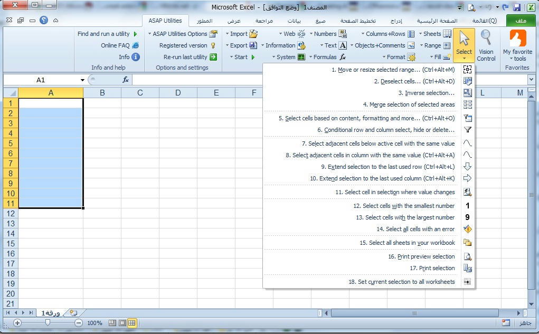
Task: Switch to Normal view in status bar
Action: (x=131, y=323)
